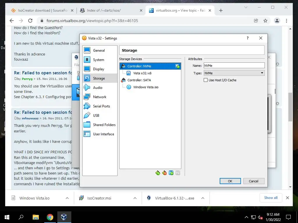Viewport: 298px width, 223px height.
Task: Open Windows Vista.iso download item
Action: (34, 198)
